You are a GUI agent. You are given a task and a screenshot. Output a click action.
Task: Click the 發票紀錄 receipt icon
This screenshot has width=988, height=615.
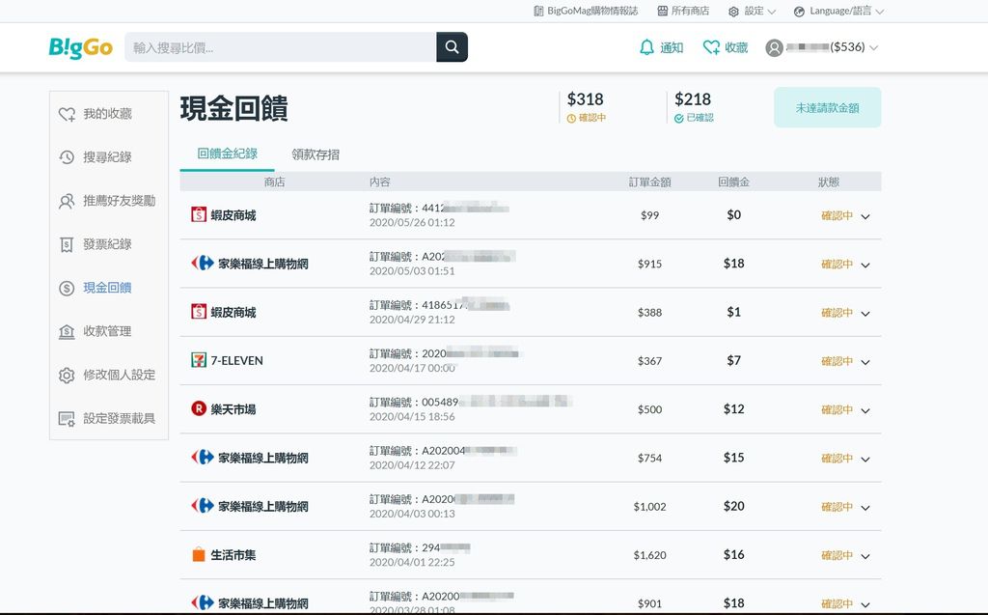click(x=67, y=244)
